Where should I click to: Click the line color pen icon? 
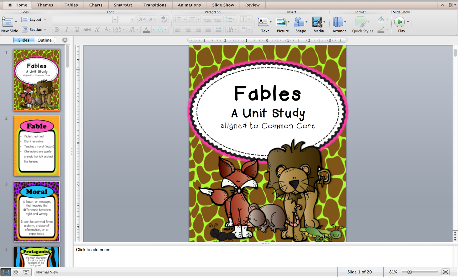381,30
